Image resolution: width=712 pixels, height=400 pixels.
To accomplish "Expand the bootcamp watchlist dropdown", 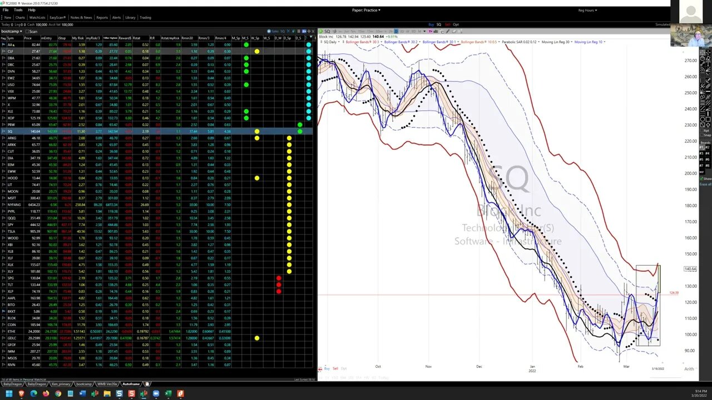I will click(12, 31).
